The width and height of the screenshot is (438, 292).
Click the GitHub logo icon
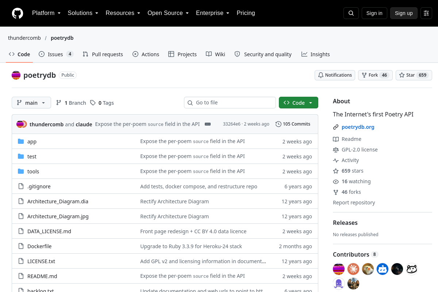click(18, 13)
